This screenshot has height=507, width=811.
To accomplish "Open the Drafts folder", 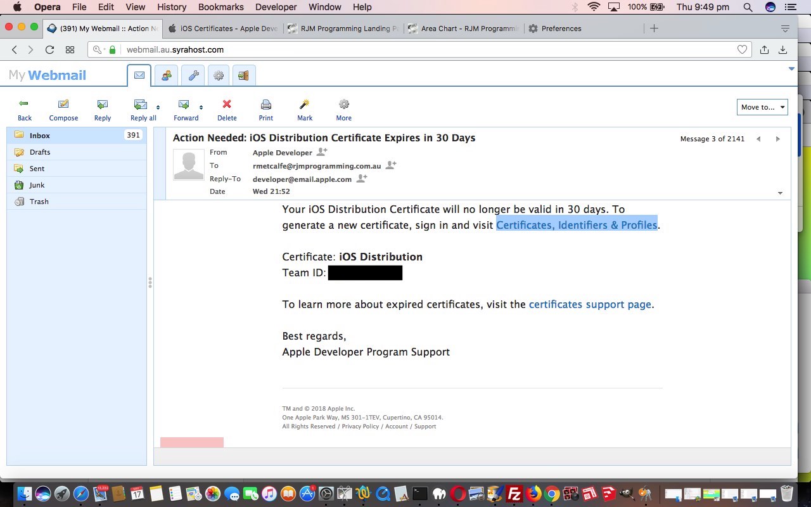I will coord(77,152).
